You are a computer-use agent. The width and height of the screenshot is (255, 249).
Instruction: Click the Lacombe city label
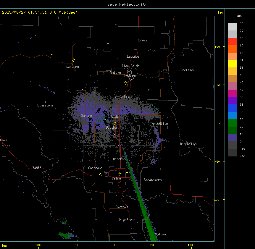pyautogui.click(x=133, y=56)
